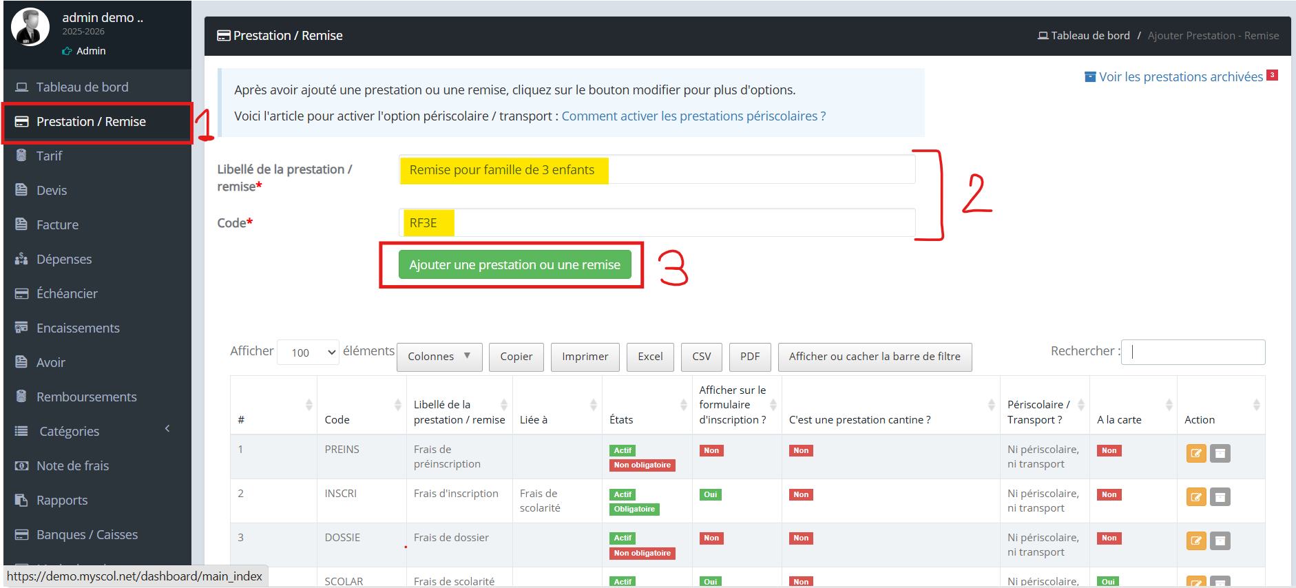Toggle Afficher ou cacher la barre de filtre
1296x588 pixels.
[x=874, y=357]
